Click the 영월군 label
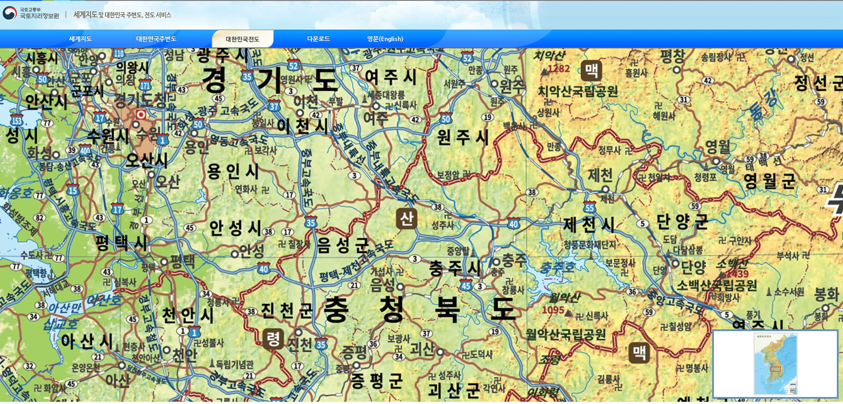843x404 pixels. (x=770, y=180)
